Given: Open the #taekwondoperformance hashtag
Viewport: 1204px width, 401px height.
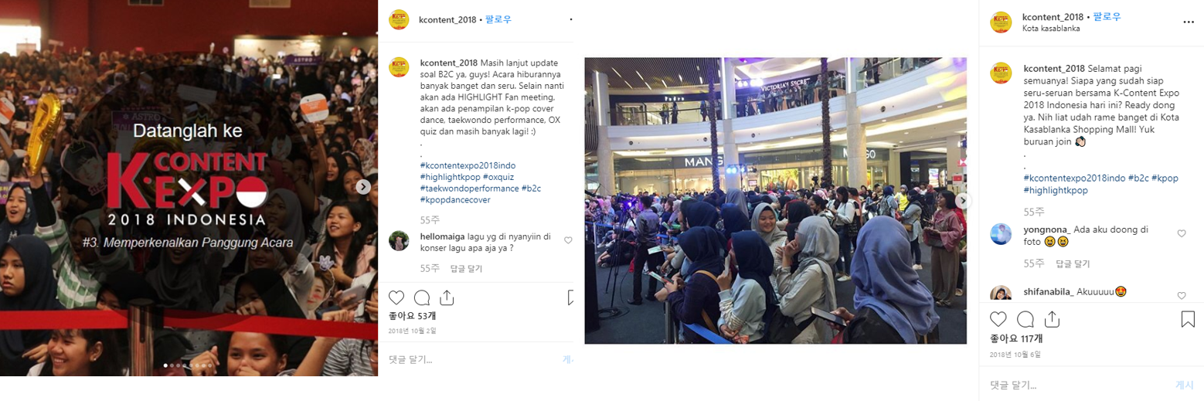Looking at the screenshot, I should click(x=469, y=188).
